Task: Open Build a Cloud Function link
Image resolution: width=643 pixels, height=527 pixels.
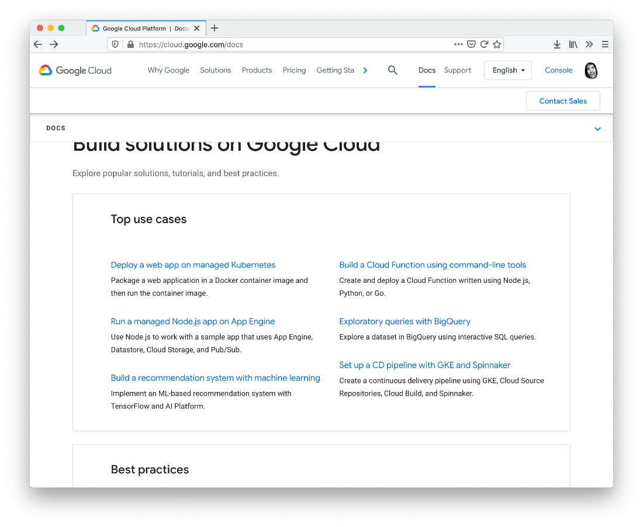Action: [432, 265]
